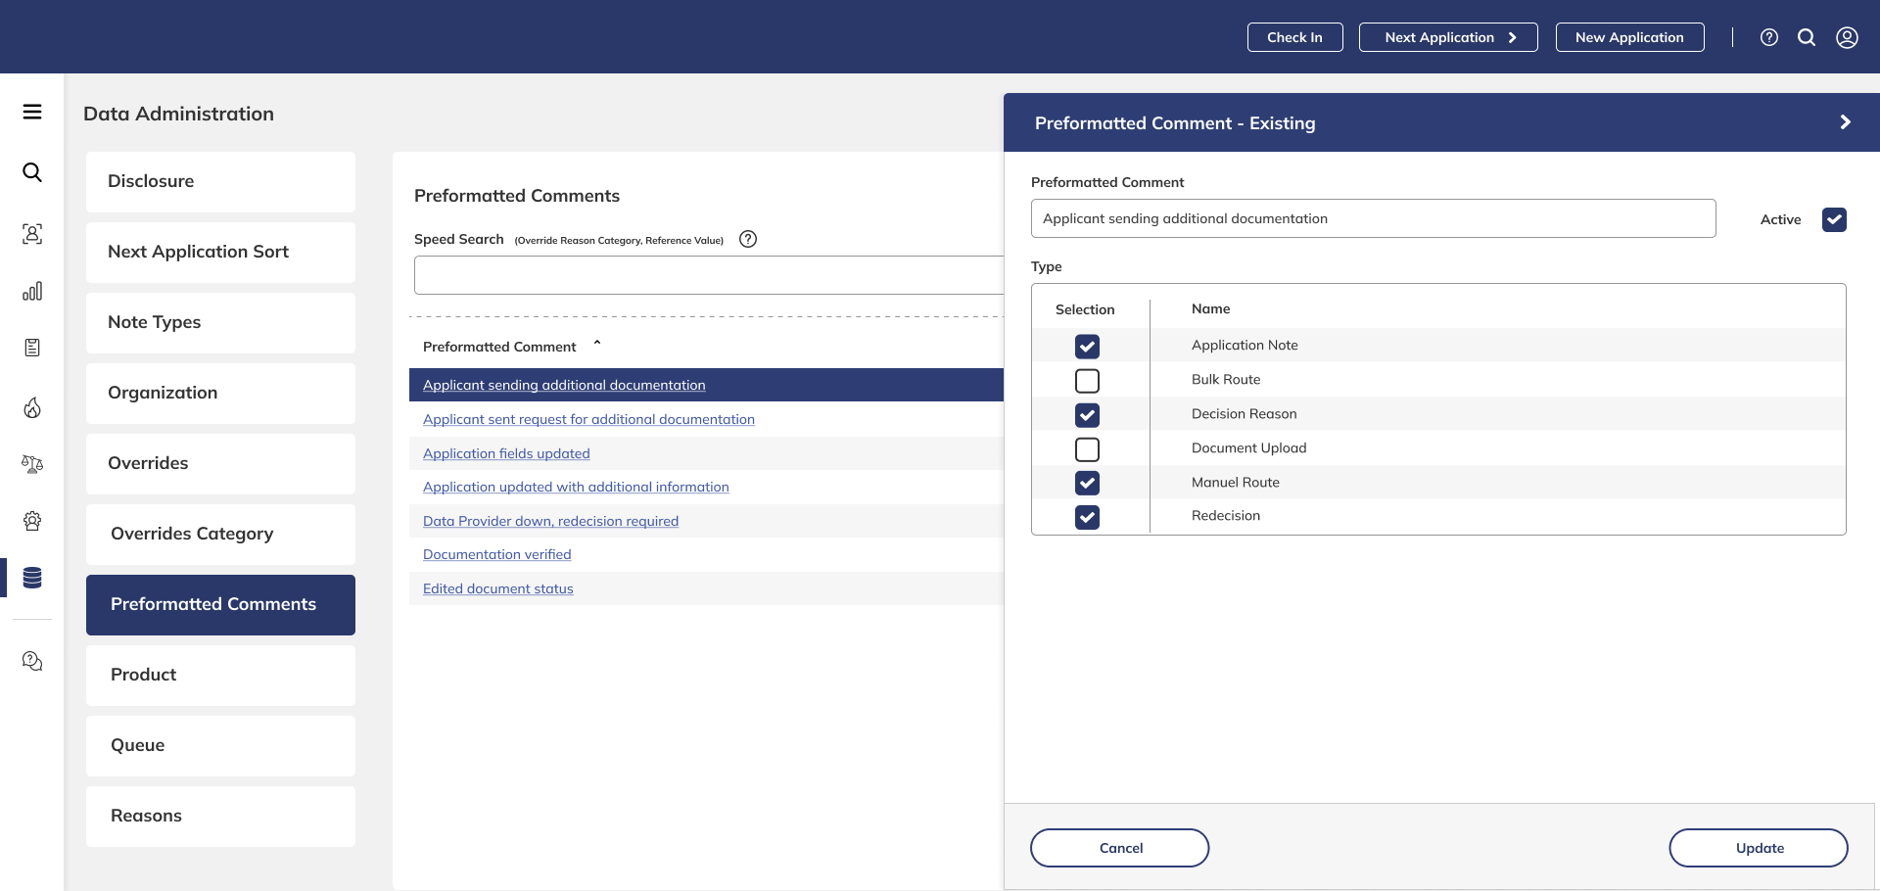The image size is (1880, 891).
Task: Open 'Data Provider down, redecision required' link
Action: tap(550, 521)
